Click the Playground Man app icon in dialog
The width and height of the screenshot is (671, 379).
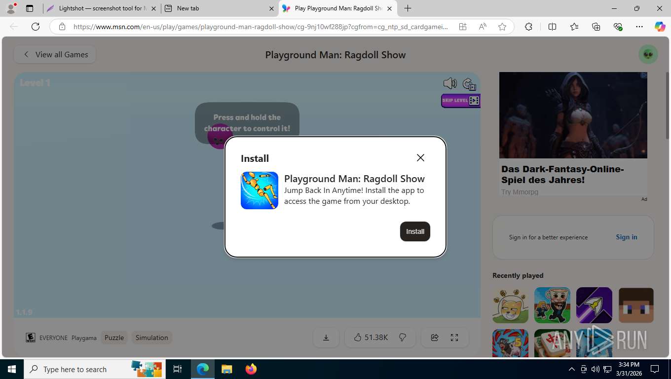point(260,190)
